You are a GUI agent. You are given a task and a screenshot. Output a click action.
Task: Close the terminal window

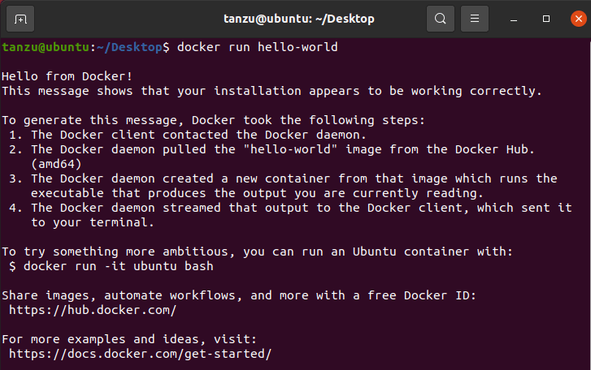[579, 19]
